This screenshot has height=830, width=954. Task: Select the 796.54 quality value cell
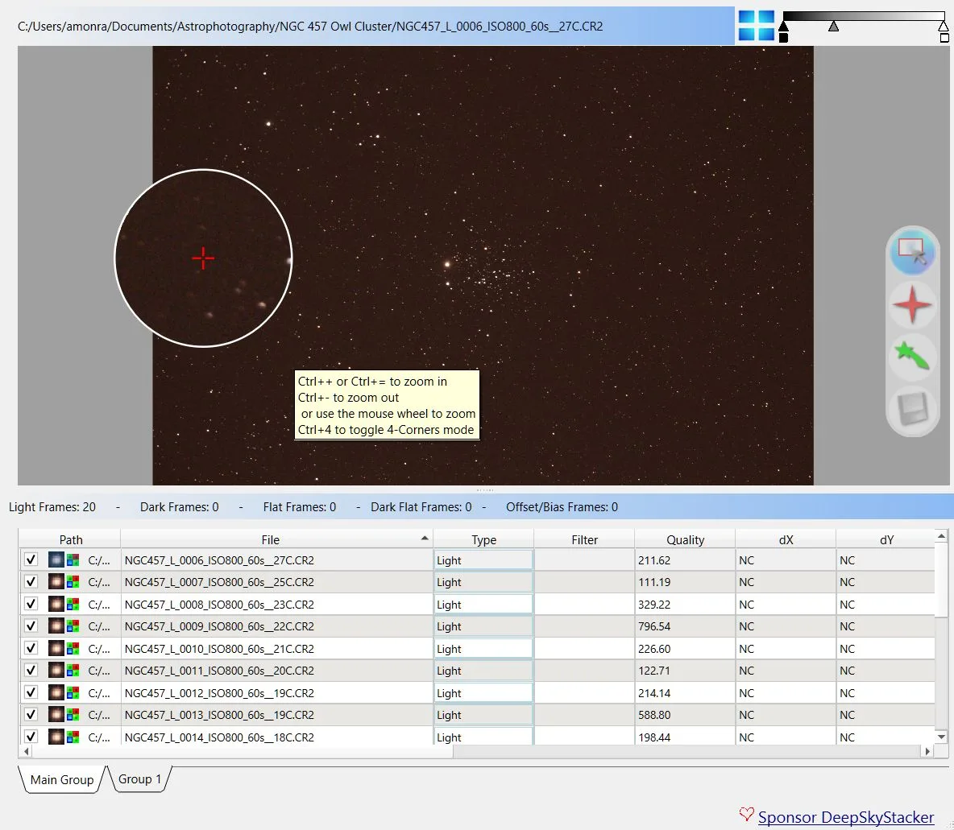(685, 626)
